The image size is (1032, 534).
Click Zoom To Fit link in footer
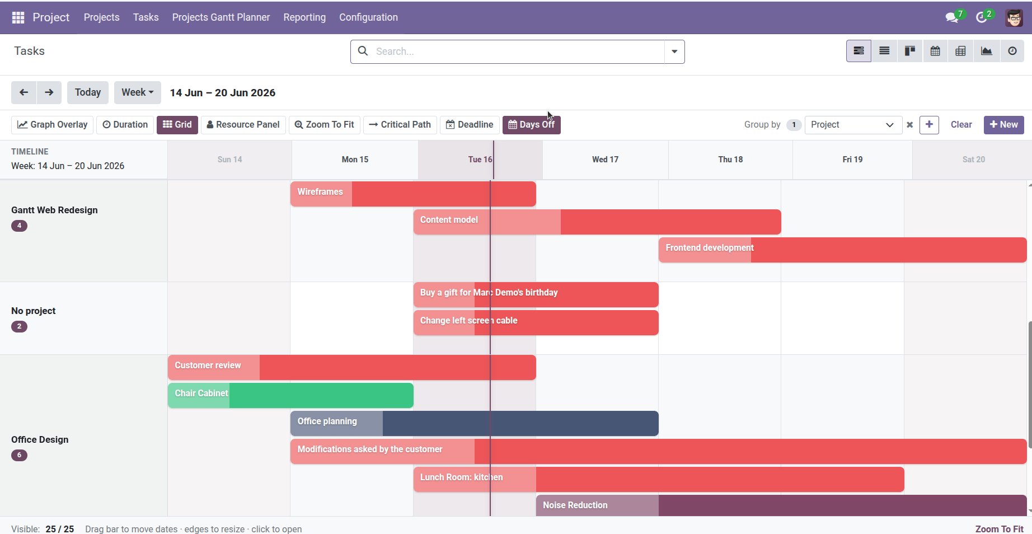[1000, 529]
